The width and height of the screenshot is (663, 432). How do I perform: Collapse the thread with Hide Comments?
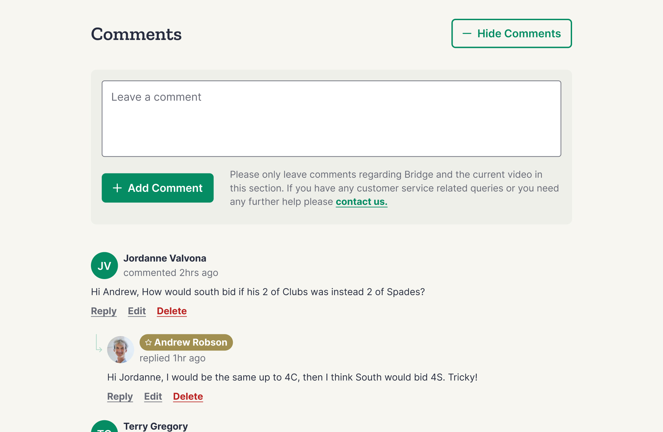pyautogui.click(x=511, y=34)
